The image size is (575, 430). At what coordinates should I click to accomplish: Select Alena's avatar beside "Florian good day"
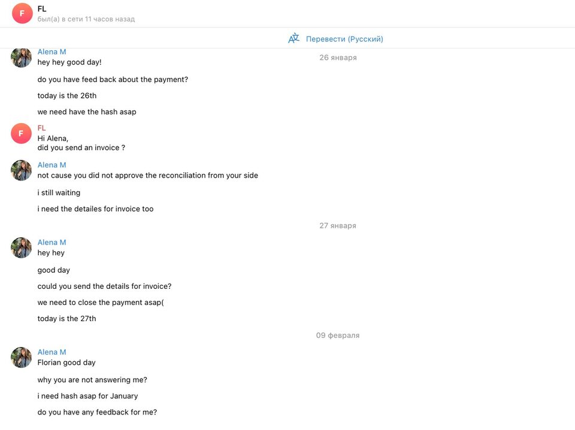coord(22,358)
